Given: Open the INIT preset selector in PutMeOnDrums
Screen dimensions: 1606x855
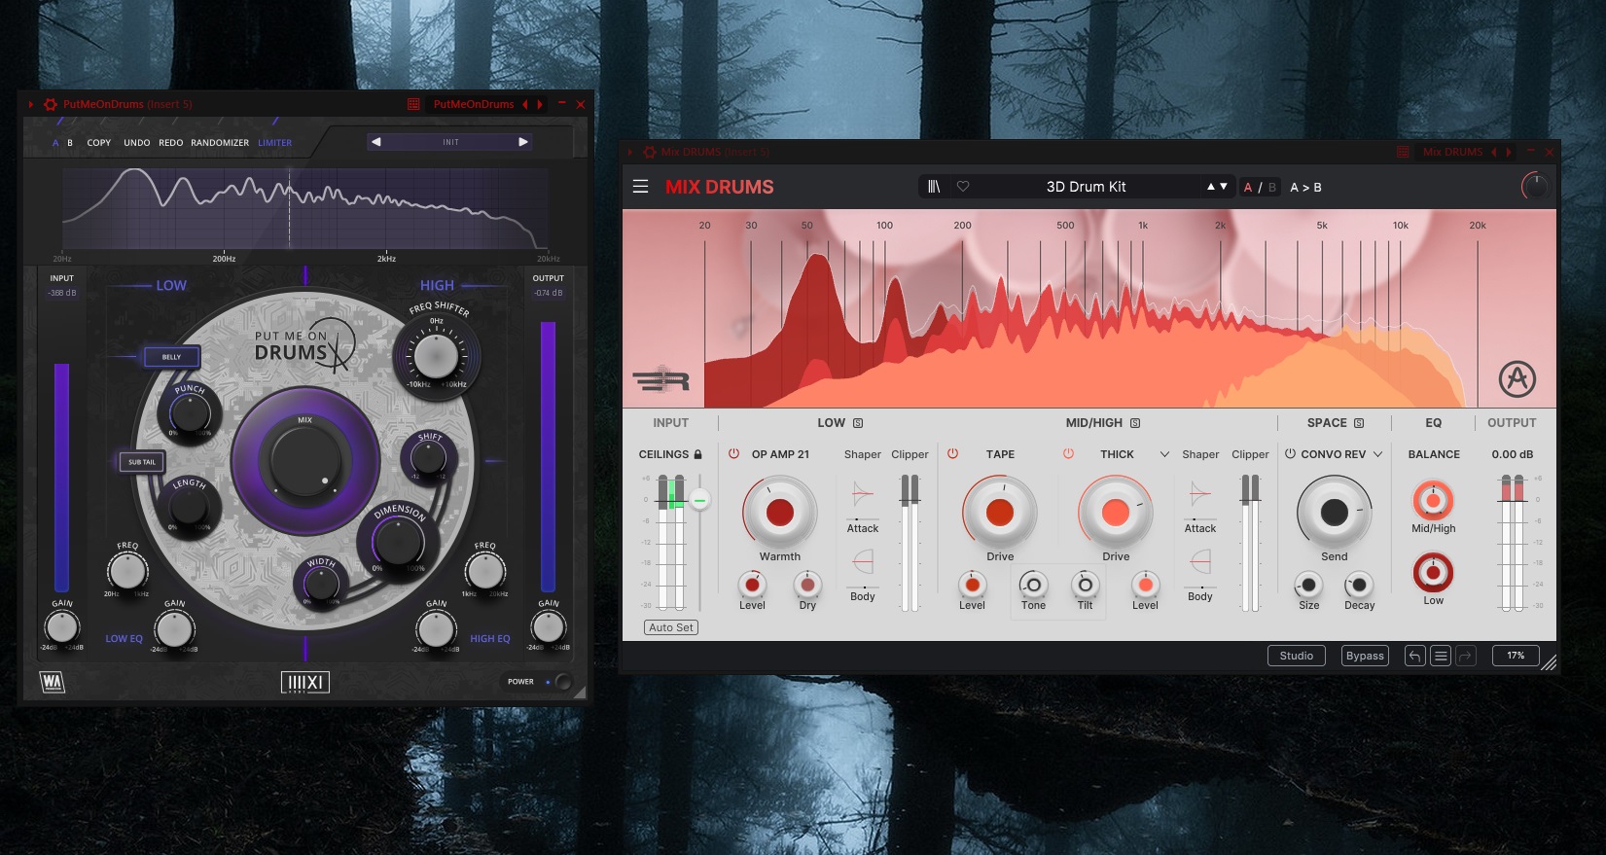Looking at the screenshot, I should (x=450, y=142).
